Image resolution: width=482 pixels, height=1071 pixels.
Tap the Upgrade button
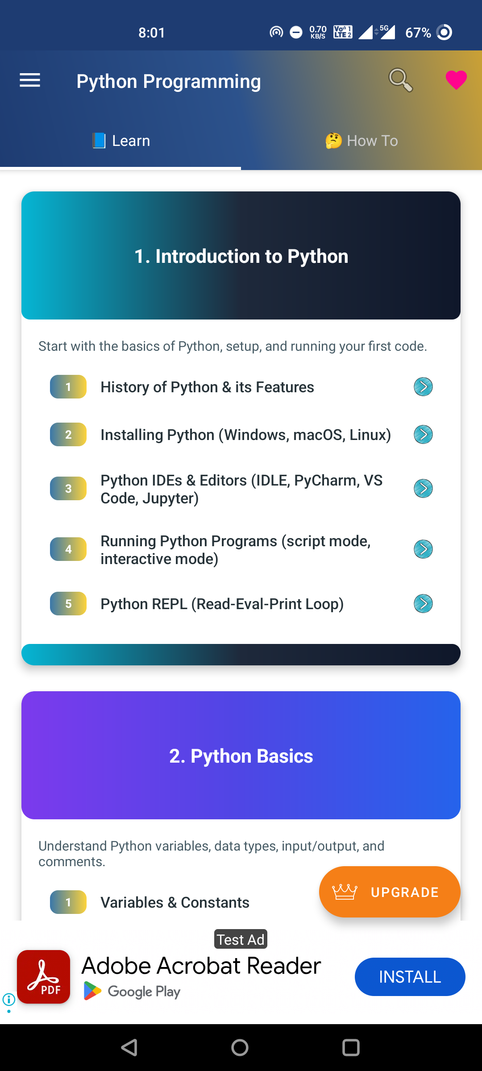point(389,892)
